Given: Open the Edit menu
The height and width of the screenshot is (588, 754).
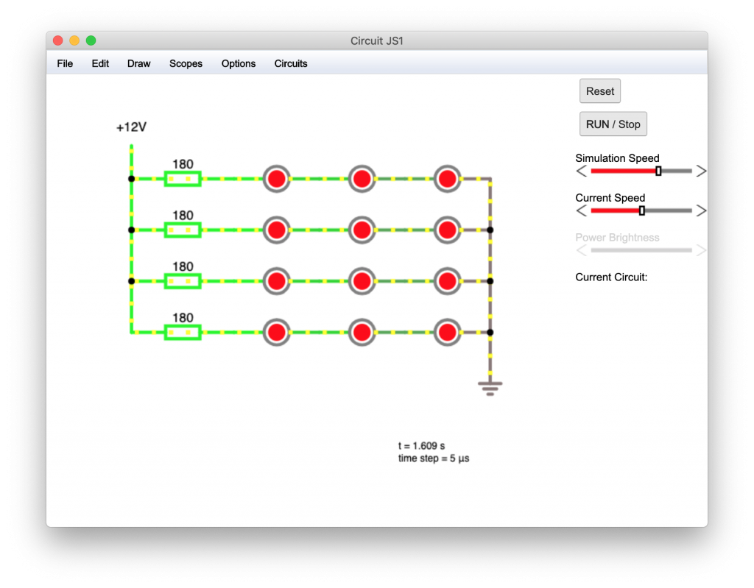Looking at the screenshot, I should [x=100, y=63].
